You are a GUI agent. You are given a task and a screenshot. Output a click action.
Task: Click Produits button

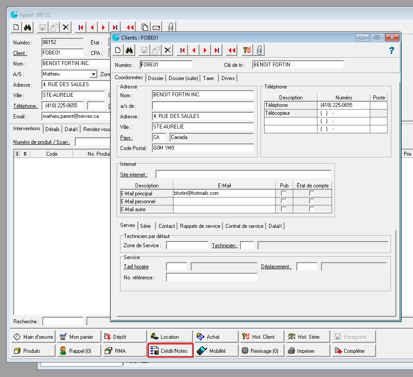[x=33, y=351]
